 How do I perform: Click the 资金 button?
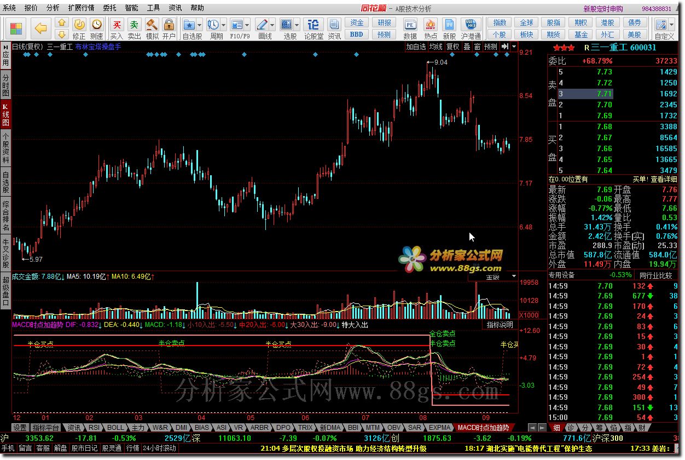tap(357, 23)
